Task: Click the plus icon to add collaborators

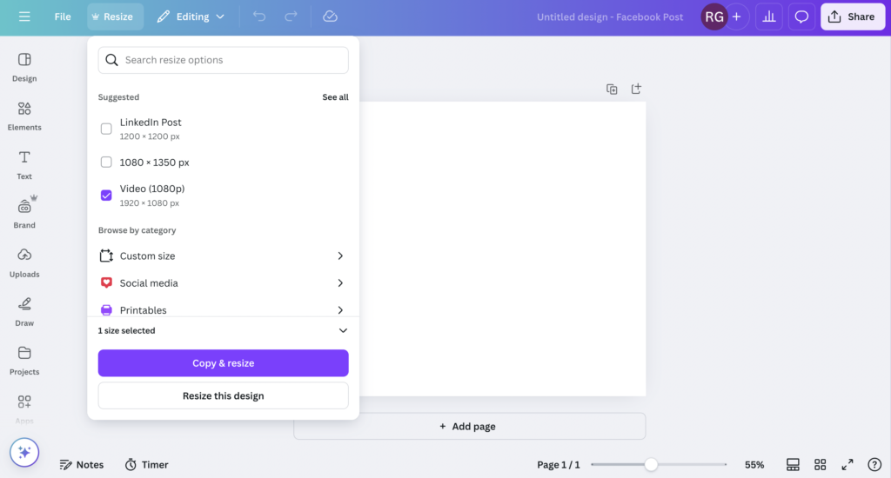Action: pyautogui.click(x=737, y=17)
